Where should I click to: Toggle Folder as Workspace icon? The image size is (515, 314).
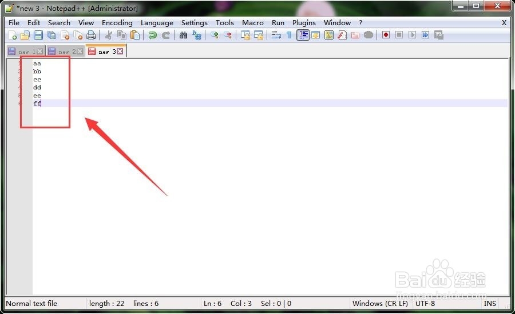click(x=355, y=35)
